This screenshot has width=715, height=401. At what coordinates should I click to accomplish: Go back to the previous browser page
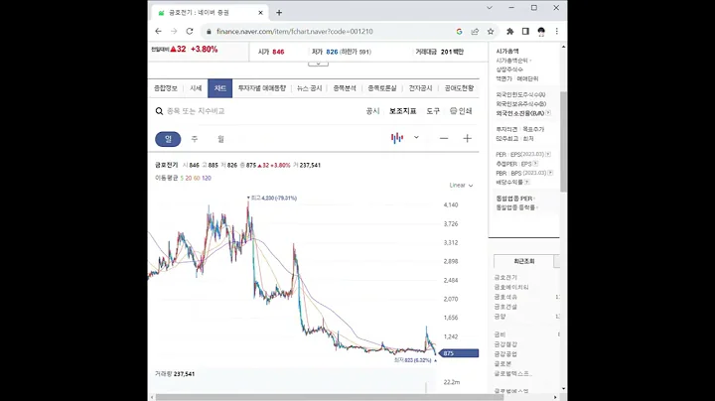point(158,32)
